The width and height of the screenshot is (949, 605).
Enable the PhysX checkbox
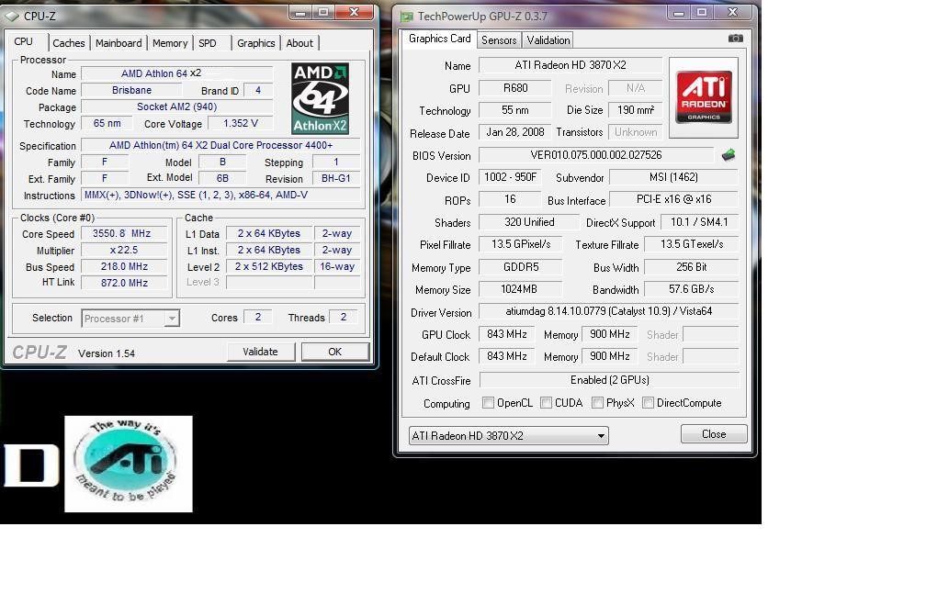[x=597, y=402]
